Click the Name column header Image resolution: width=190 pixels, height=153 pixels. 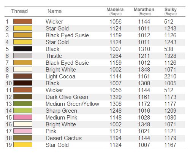click(55, 11)
